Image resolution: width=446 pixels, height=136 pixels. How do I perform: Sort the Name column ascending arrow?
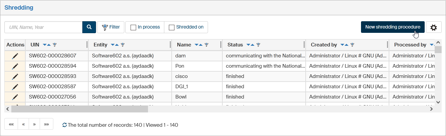[x=201, y=45]
